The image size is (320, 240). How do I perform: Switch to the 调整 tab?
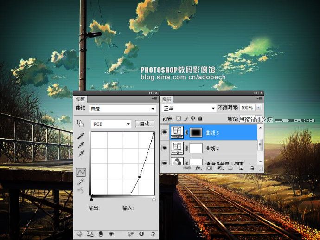80,99
